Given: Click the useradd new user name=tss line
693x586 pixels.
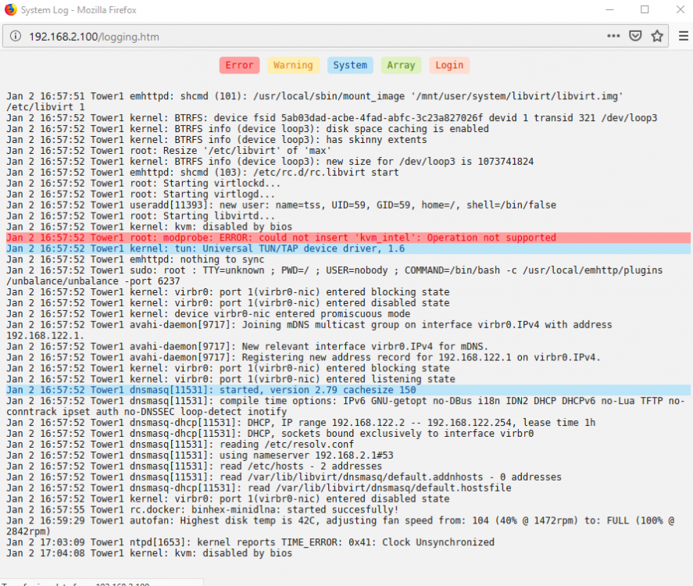Looking at the screenshot, I should pyautogui.click(x=281, y=205).
